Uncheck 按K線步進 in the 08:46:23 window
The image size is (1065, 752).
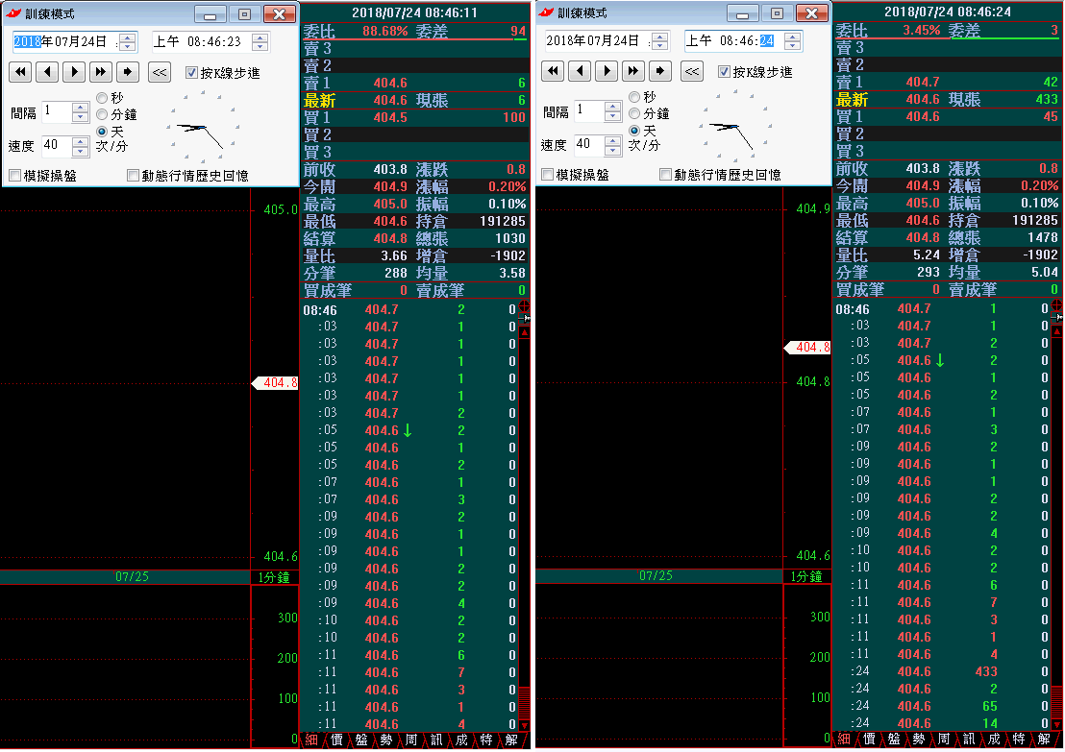192,72
